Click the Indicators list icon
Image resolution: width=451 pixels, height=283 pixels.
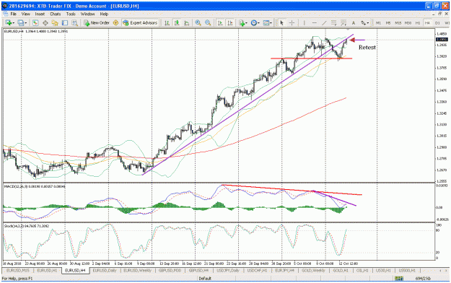242,23
